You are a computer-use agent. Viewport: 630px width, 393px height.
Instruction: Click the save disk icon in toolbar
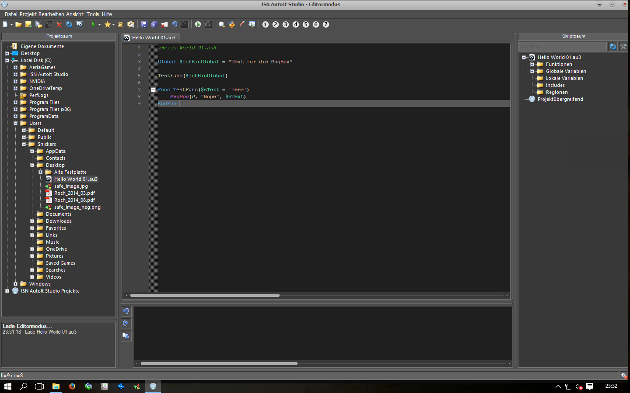pyautogui.click(x=144, y=24)
